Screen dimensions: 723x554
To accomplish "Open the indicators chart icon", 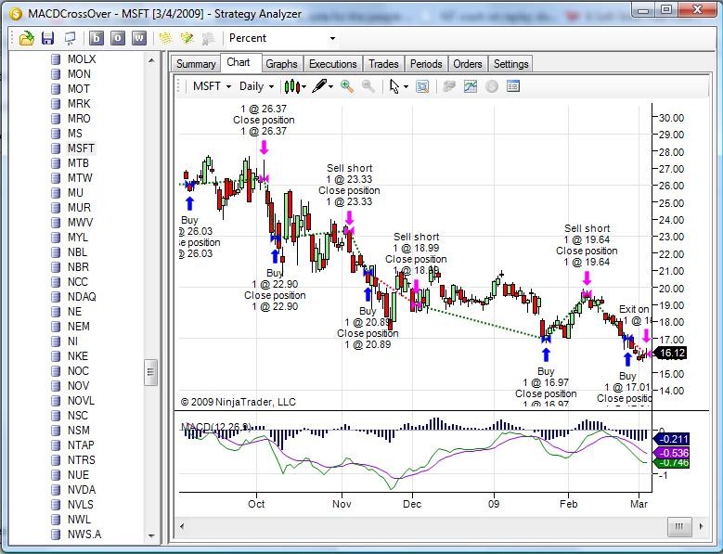I will point(471,86).
